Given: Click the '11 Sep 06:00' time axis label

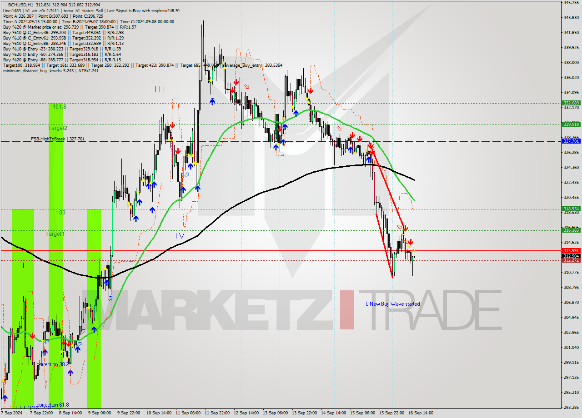Looking at the screenshot, I should 188,413.
